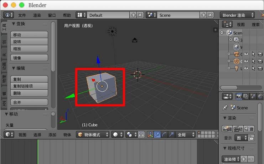Click the World globe icon in outliner
The image size is (264, 164).
click(x=237, y=47)
